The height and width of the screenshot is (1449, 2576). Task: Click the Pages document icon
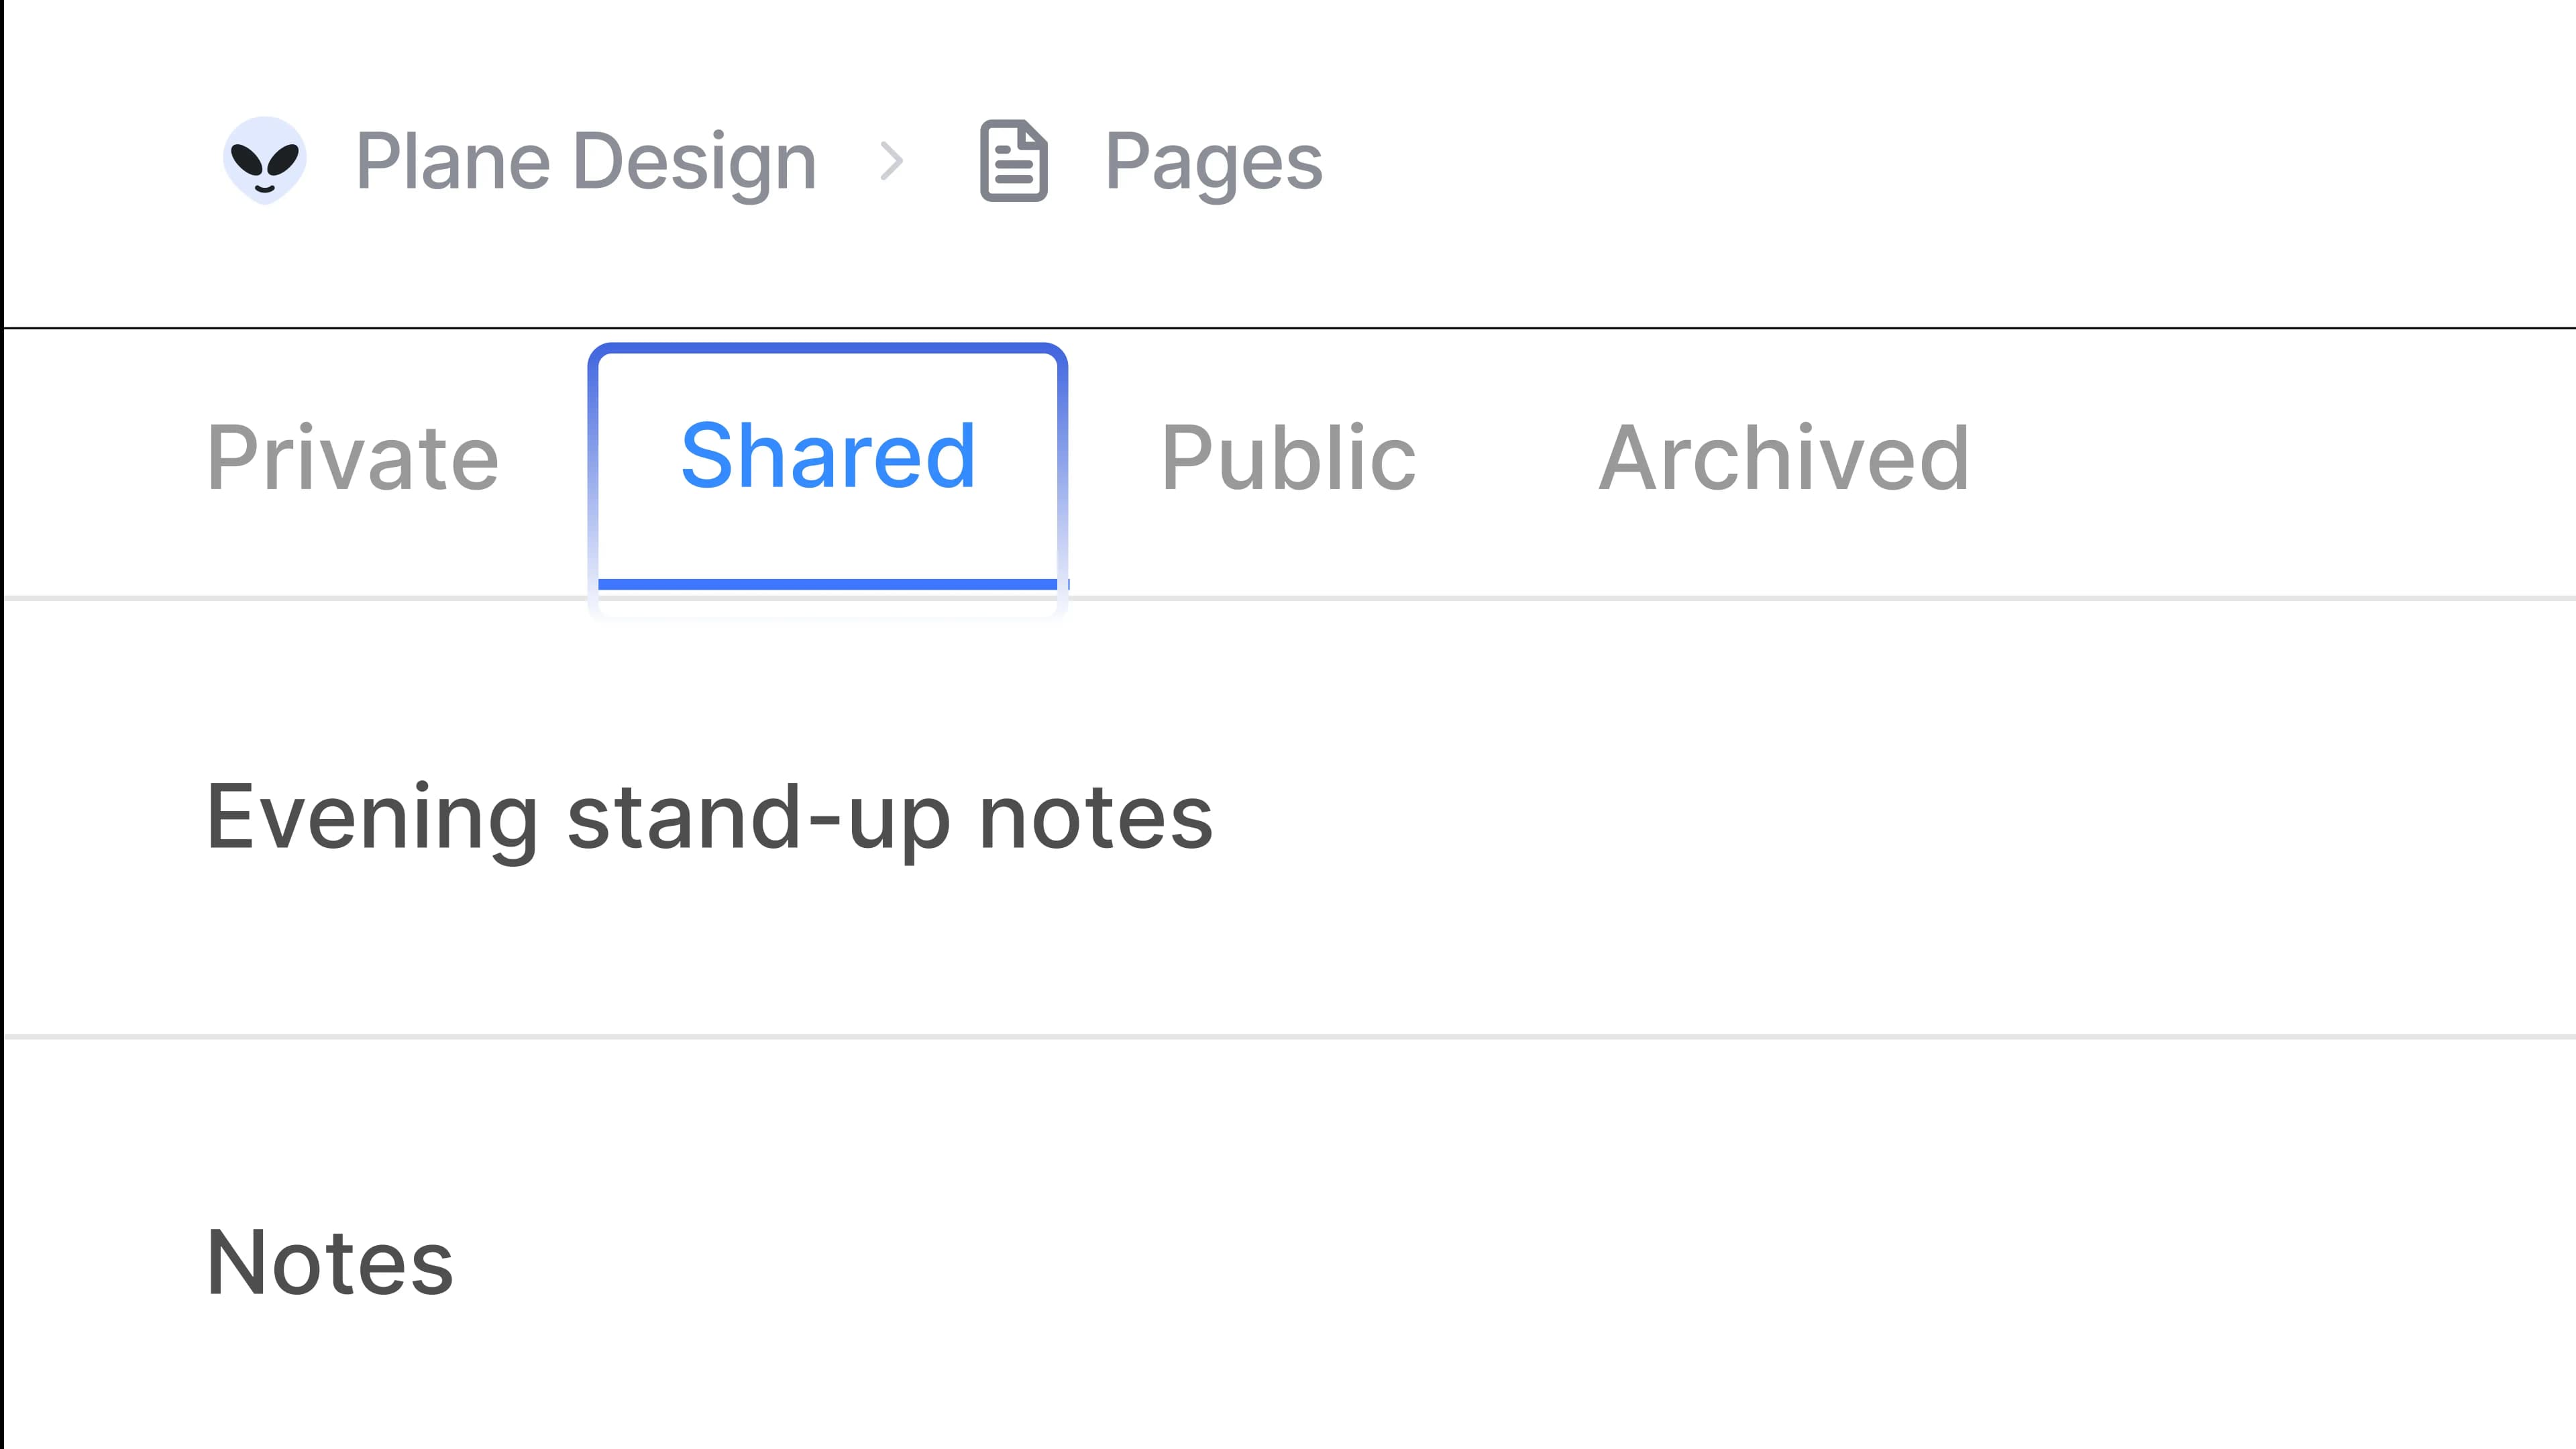tap(1013, 161)
